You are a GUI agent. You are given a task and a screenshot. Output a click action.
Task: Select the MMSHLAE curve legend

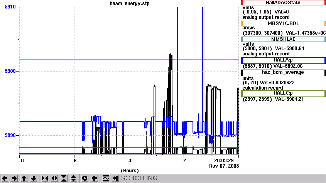(x=283, y=39)
